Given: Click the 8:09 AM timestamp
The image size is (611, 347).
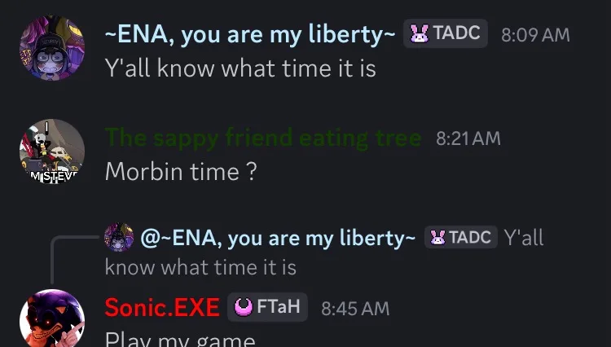Looking at the screenshot, I should [535, 35].
